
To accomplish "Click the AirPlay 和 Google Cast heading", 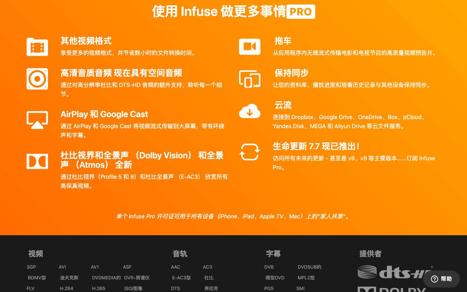I will tap(104, 114).
